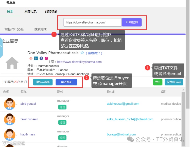
Task: Open the company's Instagram icon
Action: (46, 58)
